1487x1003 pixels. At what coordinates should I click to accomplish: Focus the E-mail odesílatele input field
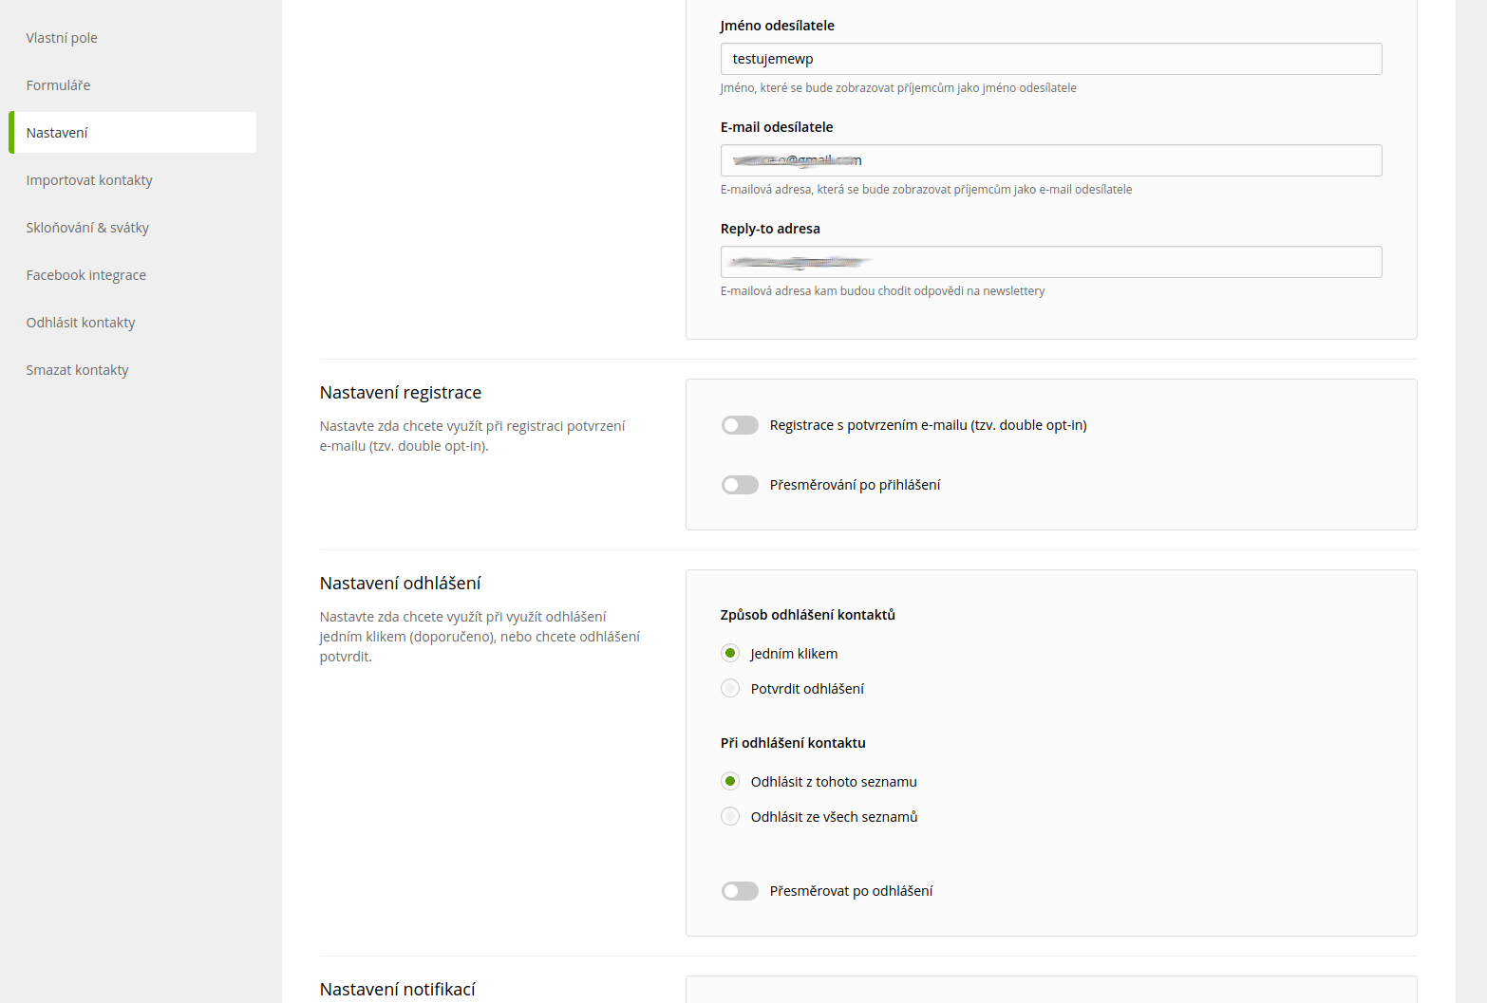(x=1051, y=160)
